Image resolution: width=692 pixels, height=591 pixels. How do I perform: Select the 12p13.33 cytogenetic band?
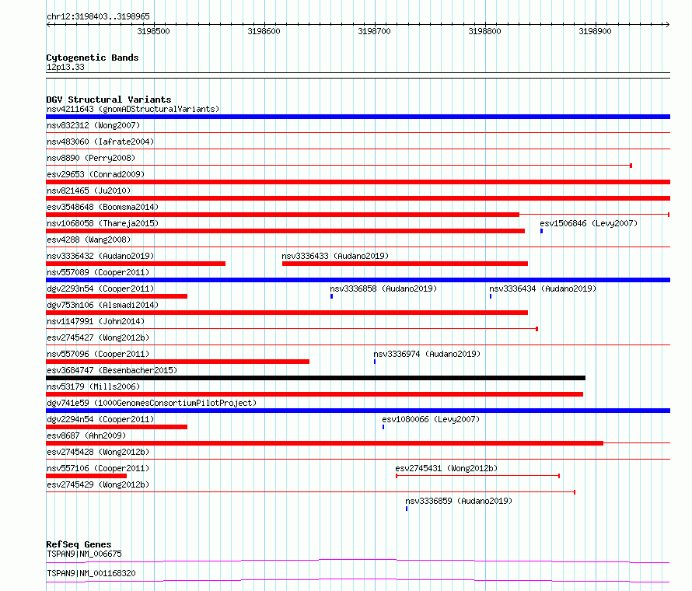pyautogui.click(x=65, y=67)
